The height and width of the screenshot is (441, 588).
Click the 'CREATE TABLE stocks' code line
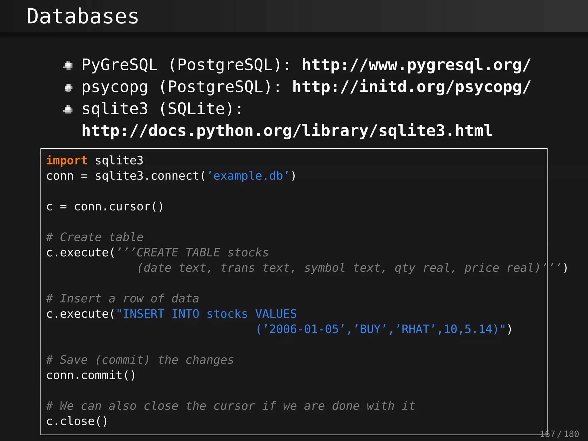[x=157, y=253]
